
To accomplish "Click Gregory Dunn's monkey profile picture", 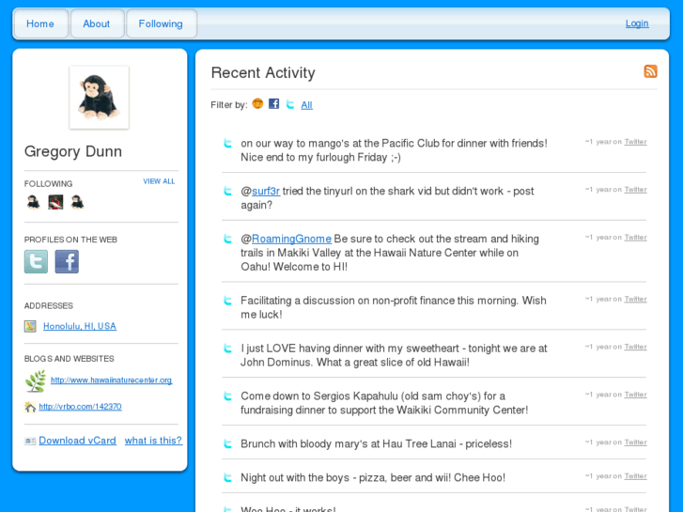I will tap(99, 97).
